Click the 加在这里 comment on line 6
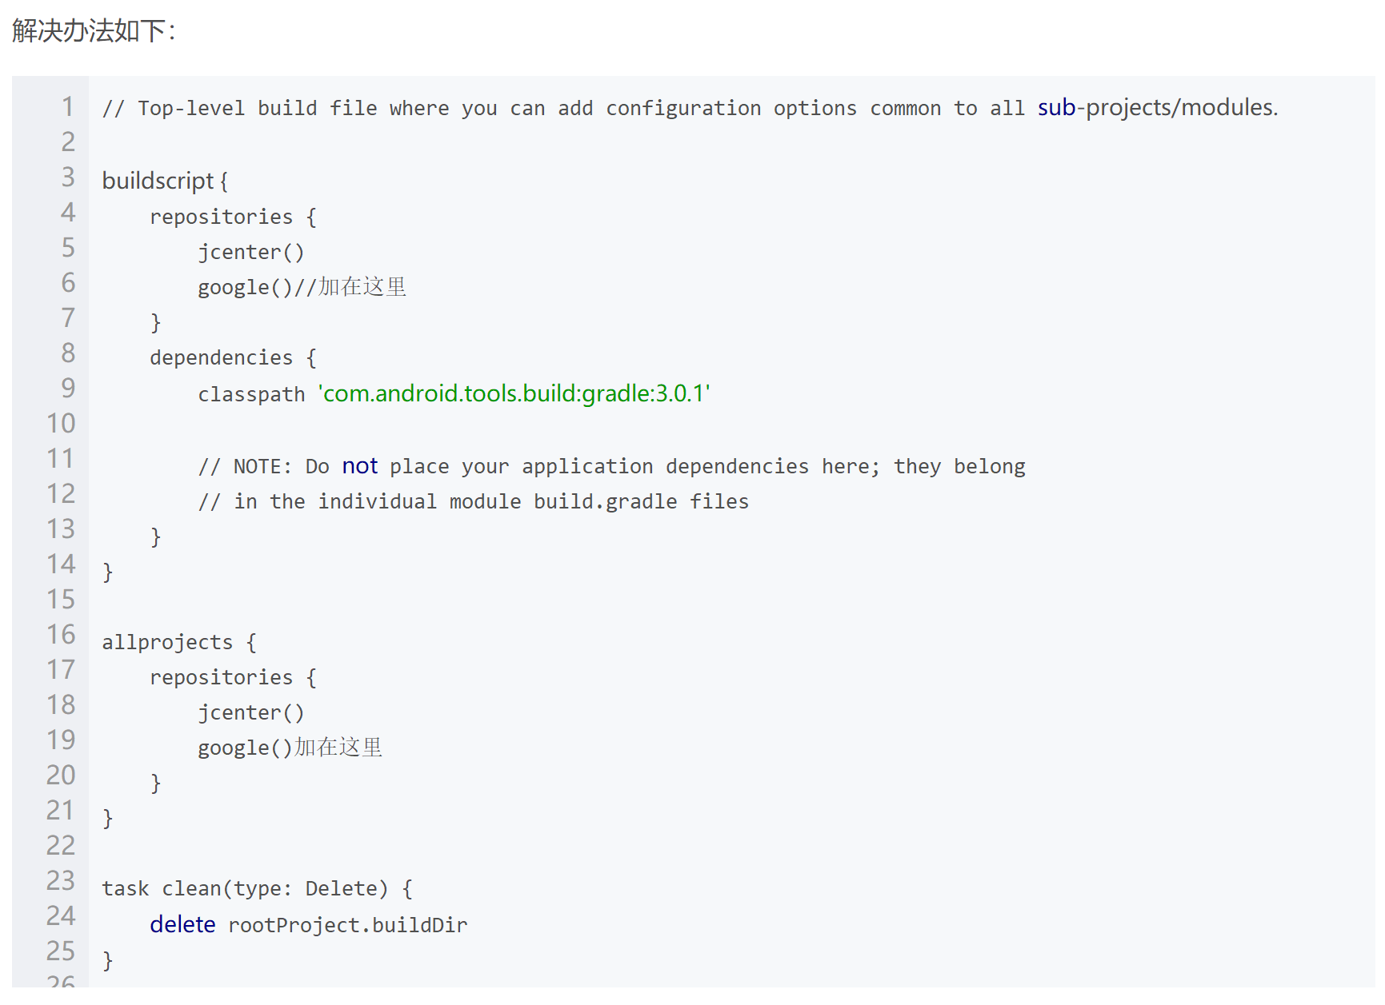This screenshot has width=1385, height=1005. point(362,287)
